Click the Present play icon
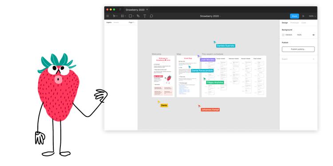 (303, 16)
